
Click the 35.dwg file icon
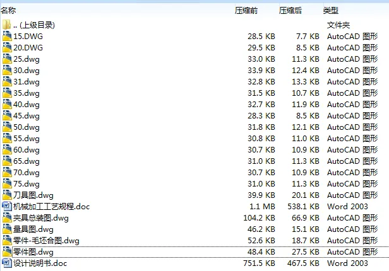coord(7,93)
